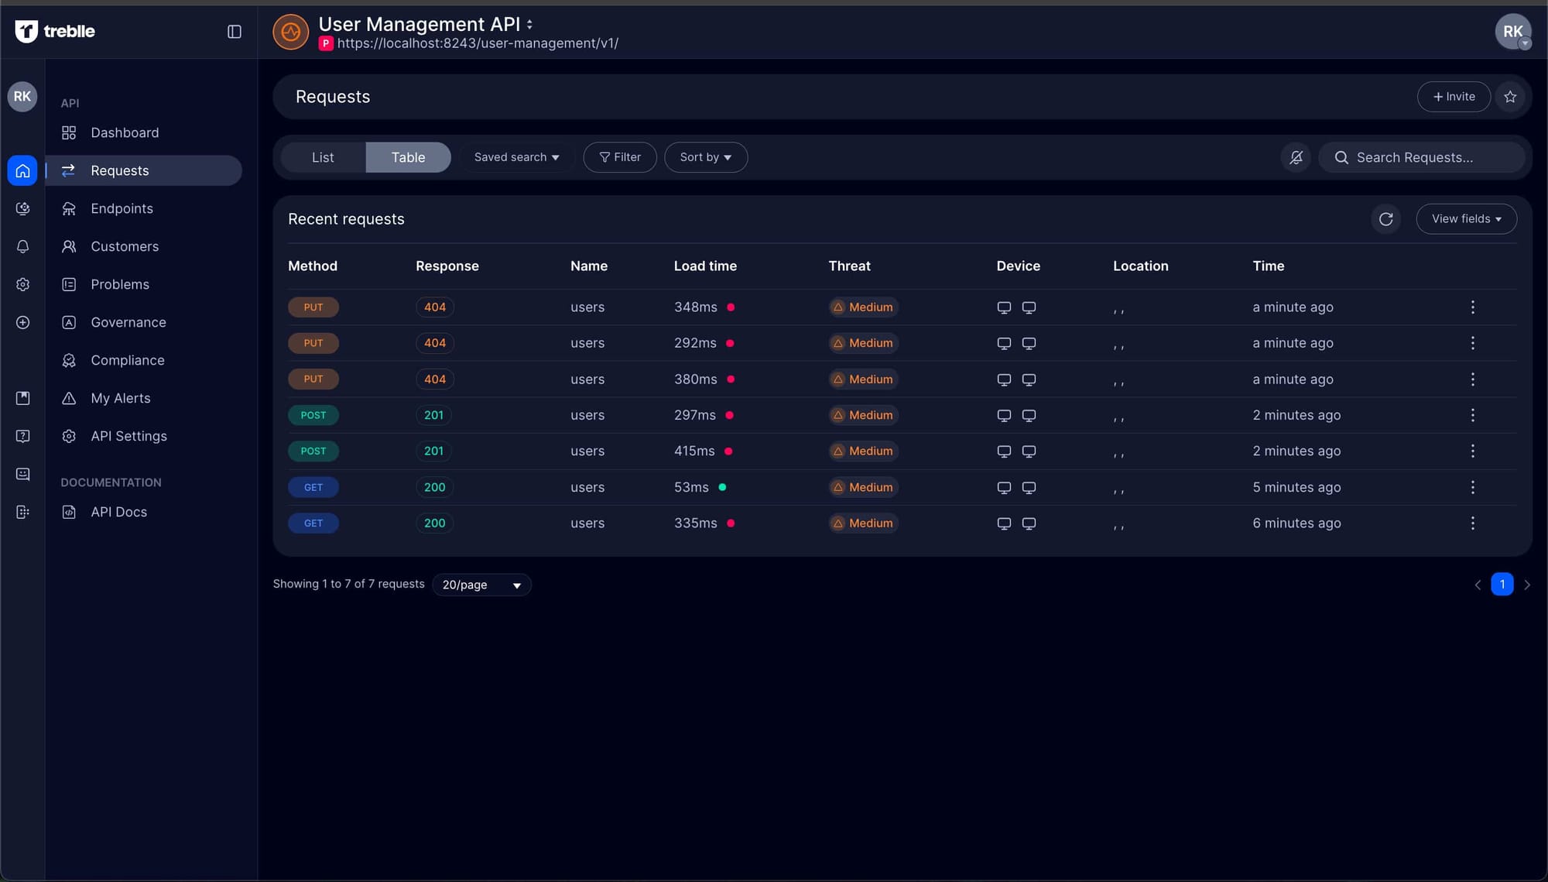Open row menu for 53ms GET request
Viewport: 1548px width, 882px height.
(x=1472, y=487)
